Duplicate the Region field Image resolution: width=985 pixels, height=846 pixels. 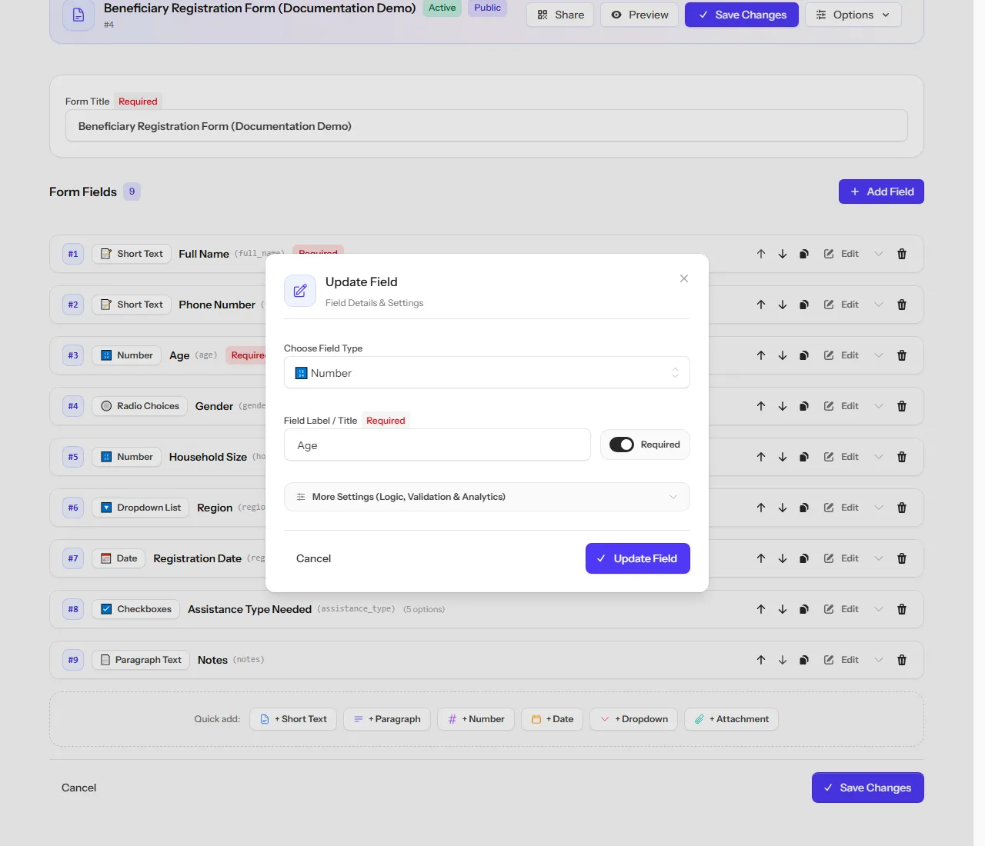click(804, 508)
